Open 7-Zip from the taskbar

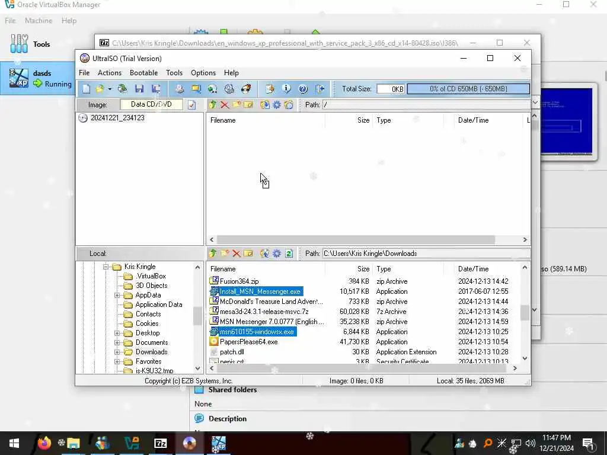pos(160,443)
